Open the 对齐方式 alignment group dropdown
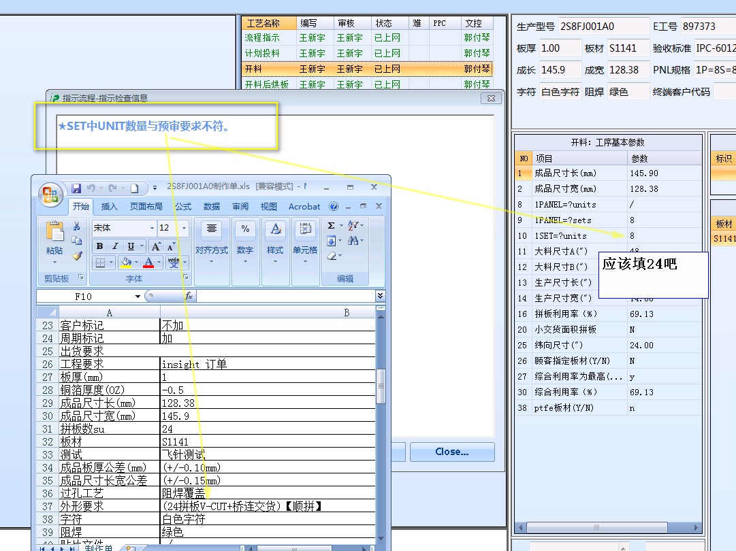736x551 pixels. point(211,252)
